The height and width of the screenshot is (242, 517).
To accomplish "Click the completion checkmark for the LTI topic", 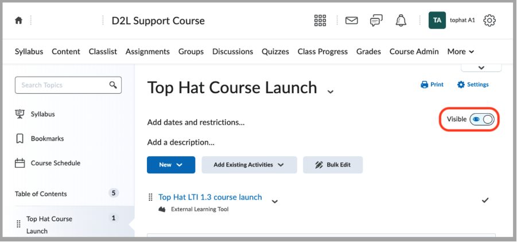I will [485, 200].
